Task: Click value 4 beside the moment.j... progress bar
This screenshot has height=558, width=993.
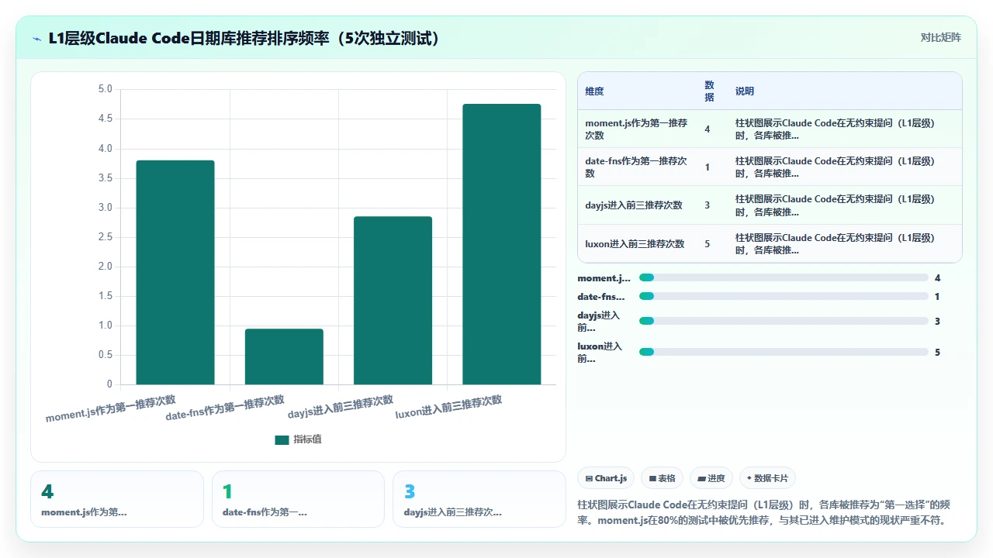Action: tap(937, 277)
